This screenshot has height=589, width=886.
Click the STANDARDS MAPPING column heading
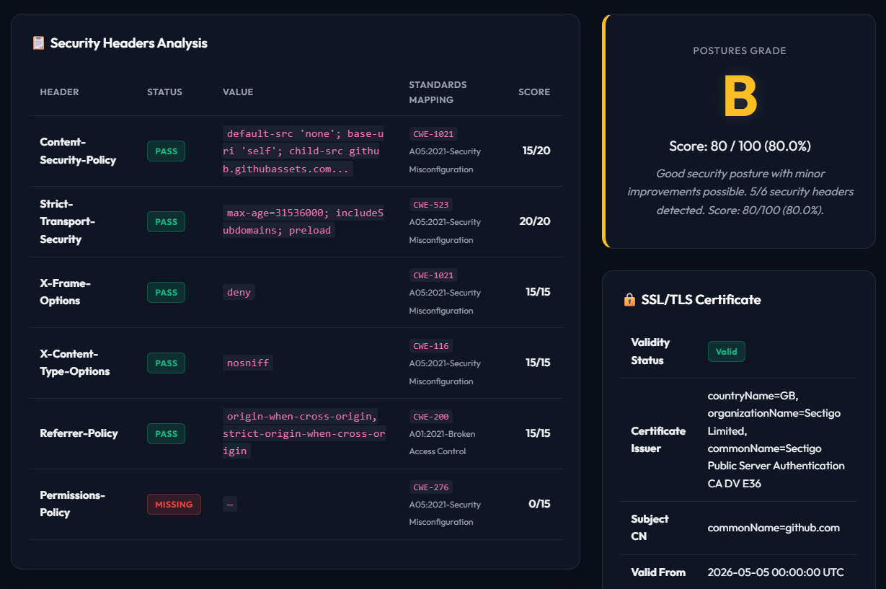[x=438, y=92]
